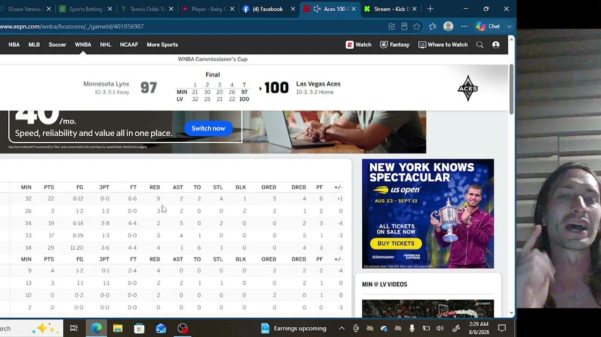Open the ESPN search magnifier
This screenshot has height=337, width=601.
(x=480, y=44)
